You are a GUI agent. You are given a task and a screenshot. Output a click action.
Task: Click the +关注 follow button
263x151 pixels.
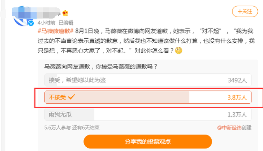pyautogui.click(x=245, y=12)
